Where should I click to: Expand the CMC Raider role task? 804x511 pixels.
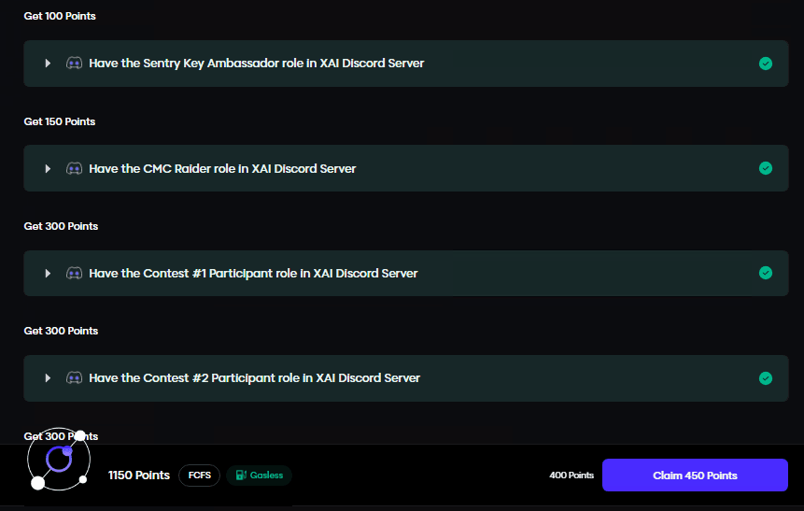point(48,168)
